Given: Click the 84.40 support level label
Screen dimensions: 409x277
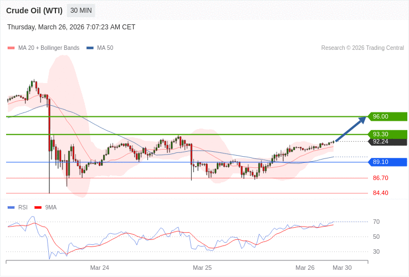Looking at the screenshot, I should 380,193.
